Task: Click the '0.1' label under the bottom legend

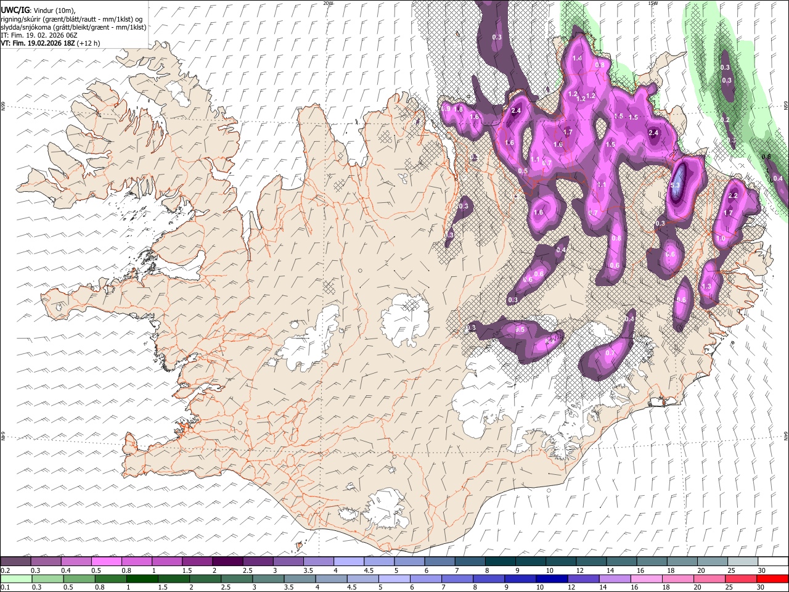Action: pyautogui.click(x=5, y=588)
